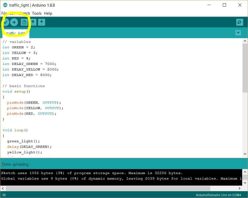Select the traffic_light sketch tab
248x198 pixels.
point(14,33)
